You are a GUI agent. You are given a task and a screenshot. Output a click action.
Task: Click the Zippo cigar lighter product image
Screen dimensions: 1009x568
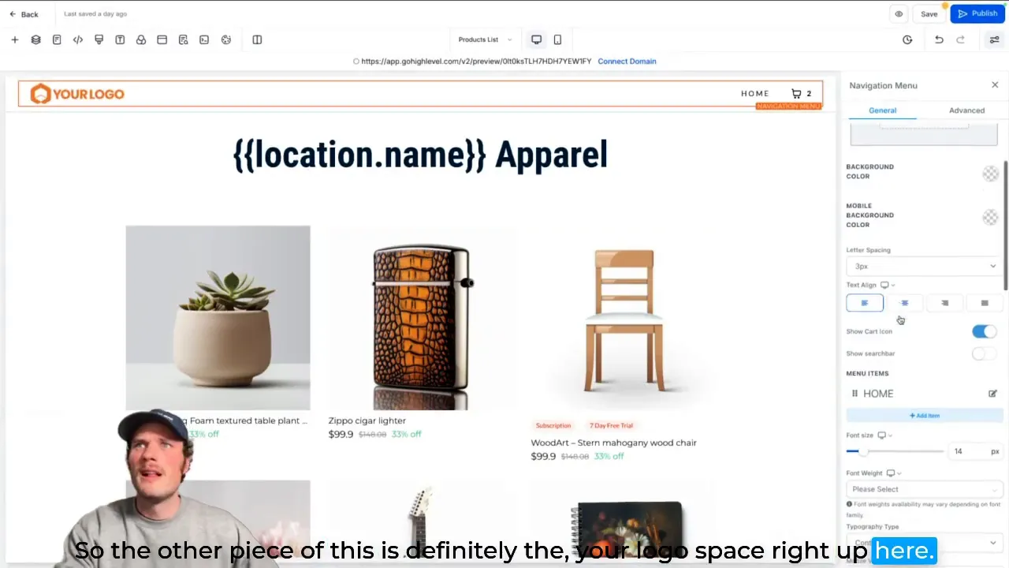point(421,318)
